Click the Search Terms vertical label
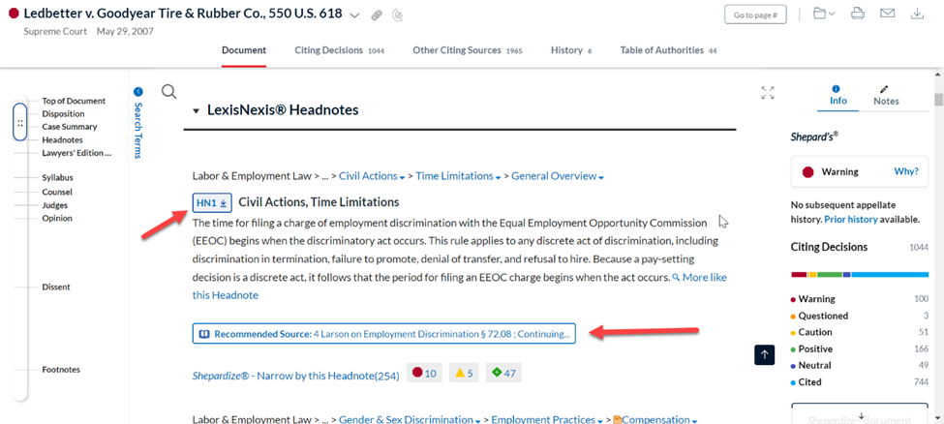Viewport: 944px width, 424px height. coord(137,130)
